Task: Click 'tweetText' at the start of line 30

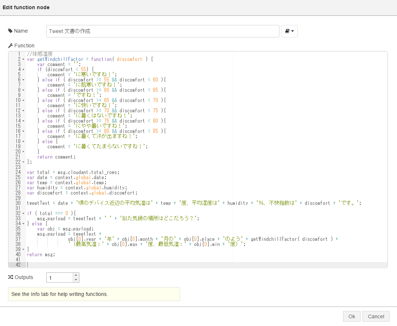Action: [x=39, y=203]
